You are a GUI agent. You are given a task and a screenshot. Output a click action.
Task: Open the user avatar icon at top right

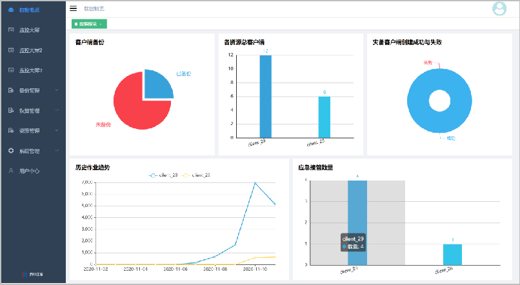point(499,8)
